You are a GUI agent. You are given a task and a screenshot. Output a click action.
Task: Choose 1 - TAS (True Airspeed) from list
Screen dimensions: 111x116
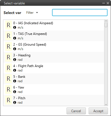coord(54,36)
